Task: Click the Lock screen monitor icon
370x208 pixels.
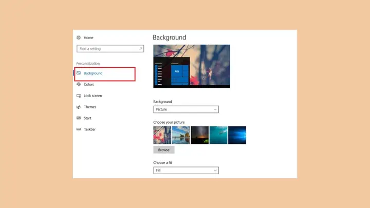Action: pyautogui.click(x=79, y=96)
